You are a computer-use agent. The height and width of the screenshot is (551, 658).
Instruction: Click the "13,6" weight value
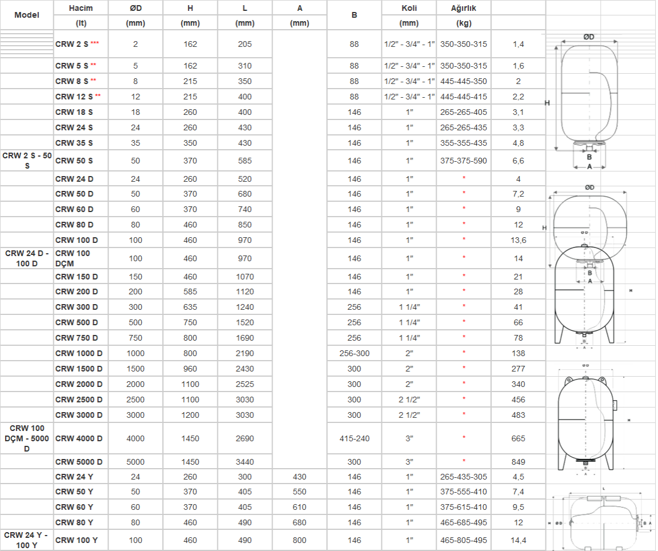point(519,241)
